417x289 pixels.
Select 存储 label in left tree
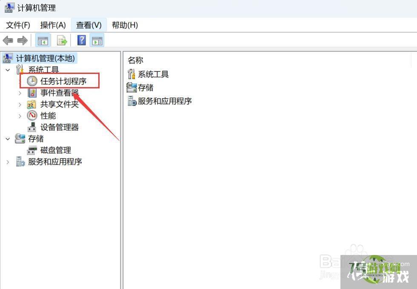36,139
